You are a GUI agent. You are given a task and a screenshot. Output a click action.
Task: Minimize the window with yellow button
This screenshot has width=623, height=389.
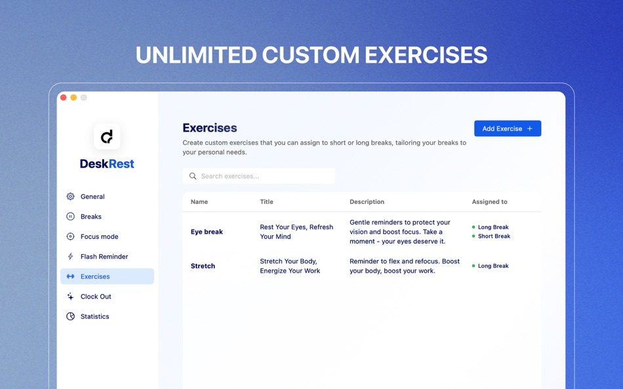[x=73, y=98]
